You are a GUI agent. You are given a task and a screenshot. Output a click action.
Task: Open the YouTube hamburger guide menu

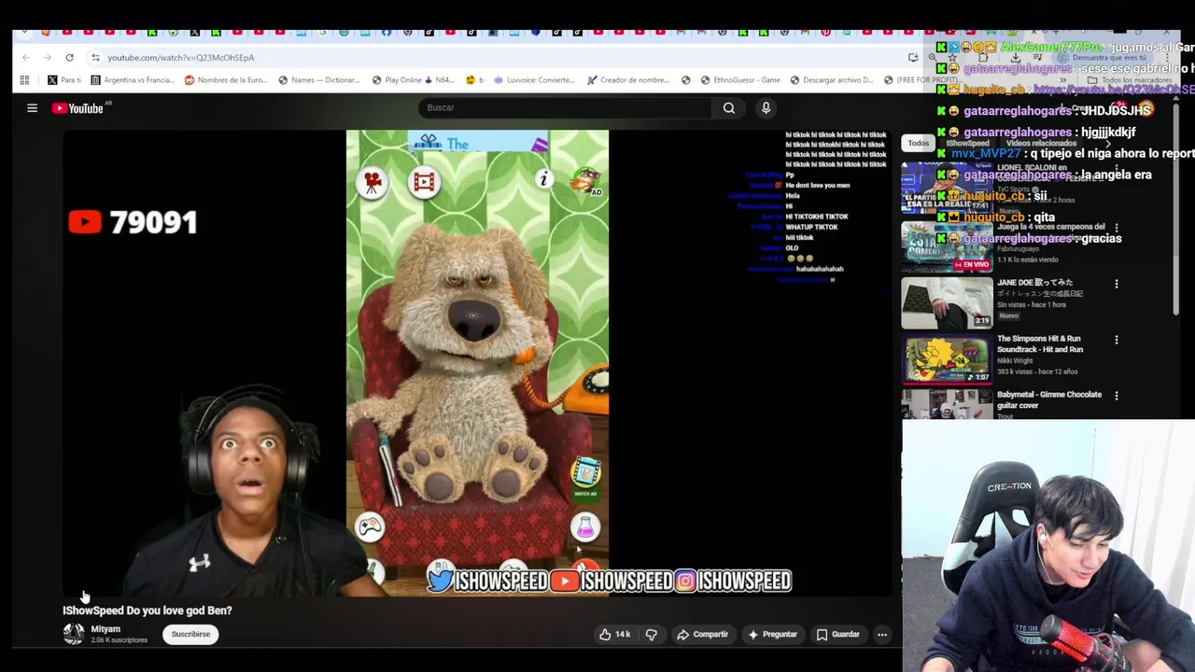point(32,108)
